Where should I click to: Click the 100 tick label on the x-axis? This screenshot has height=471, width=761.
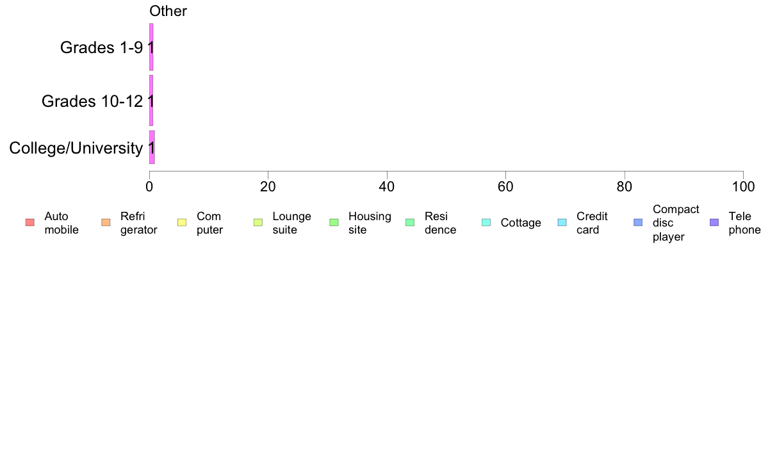pyautogui.click(x=743, y=186)
